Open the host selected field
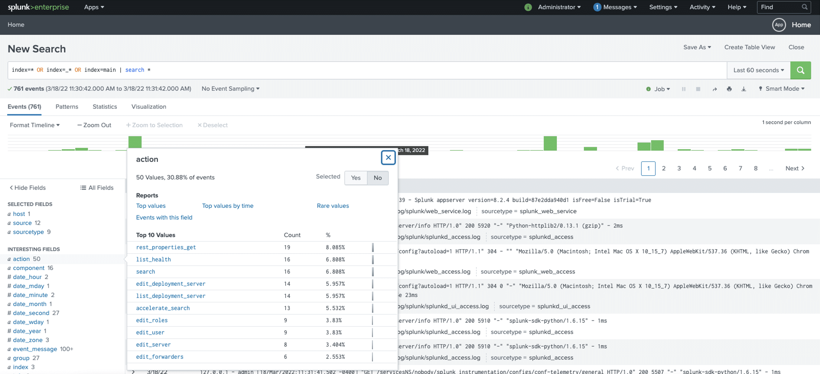Screen dimensions: 820x374 coord(19,214)
